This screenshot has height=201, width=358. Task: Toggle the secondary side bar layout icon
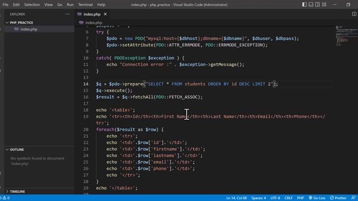click(x=318, y=4)
